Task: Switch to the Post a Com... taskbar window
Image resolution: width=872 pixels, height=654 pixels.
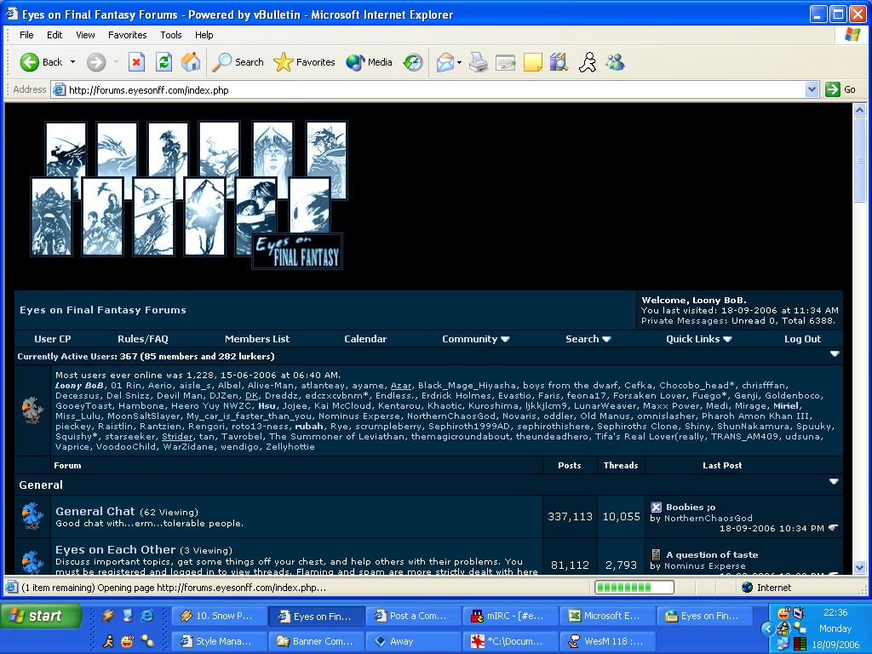Action: pyautogui.click(x=413, y=616)
